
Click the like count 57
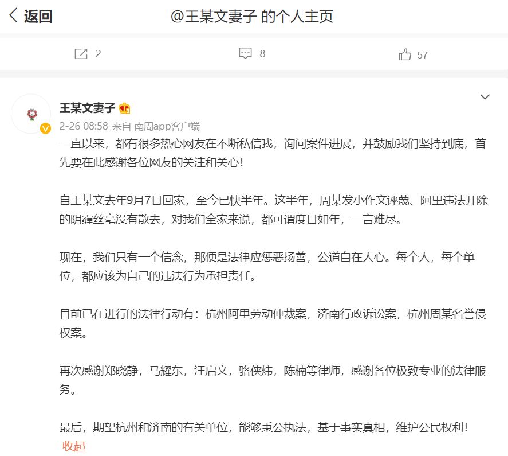(x=422, y=55)
